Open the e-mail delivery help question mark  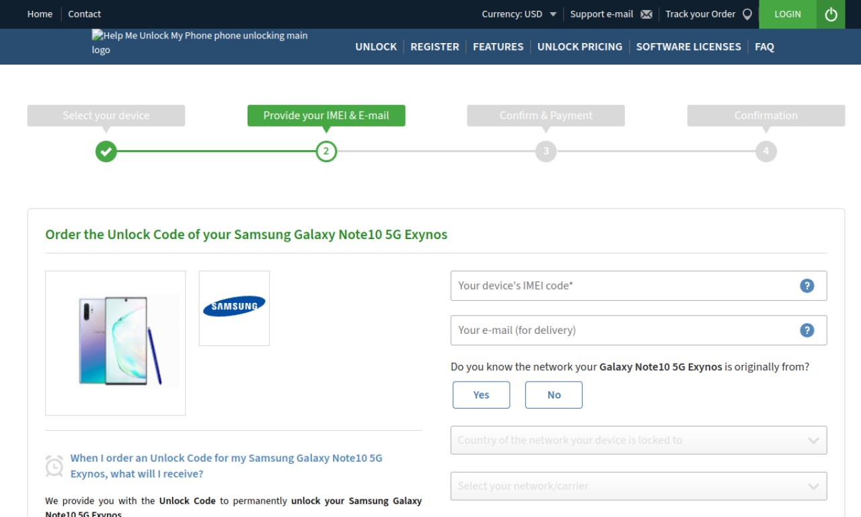click(x=807, y=330)
